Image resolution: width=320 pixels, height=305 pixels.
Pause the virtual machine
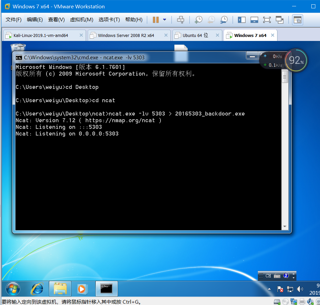(x=156, y=20)
